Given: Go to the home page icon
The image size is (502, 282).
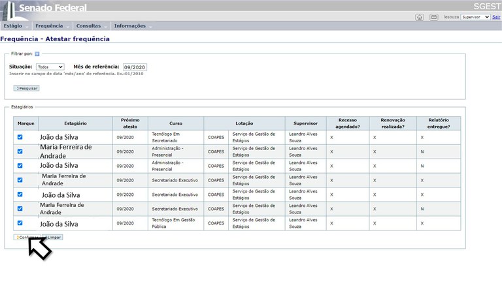Looking at the screenshot, I should 420,17.
